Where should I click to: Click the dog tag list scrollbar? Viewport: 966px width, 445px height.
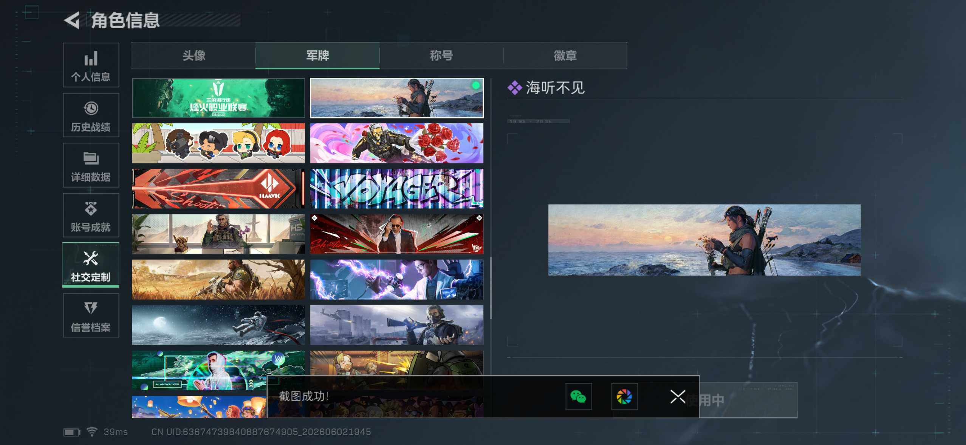click(491, 288)
